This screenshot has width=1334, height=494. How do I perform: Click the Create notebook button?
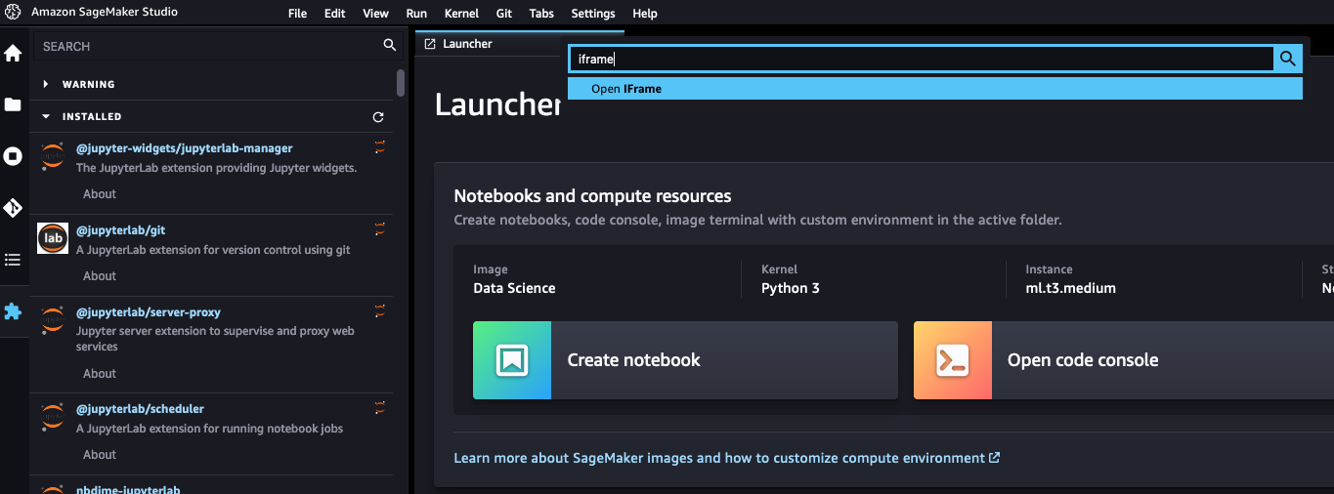(x=685, y=360)
